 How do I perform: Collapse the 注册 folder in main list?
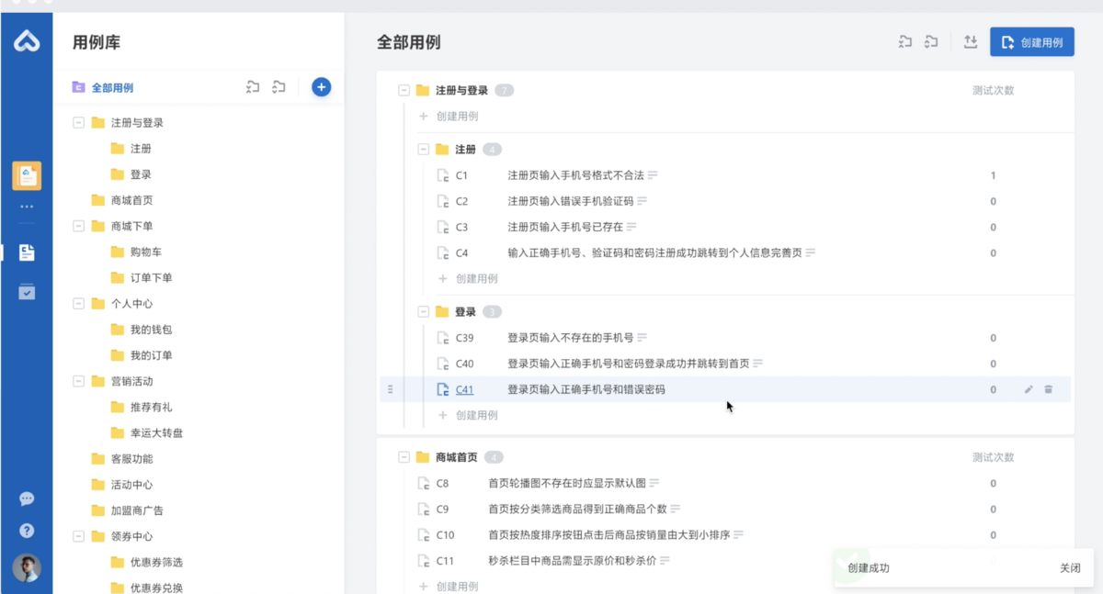424,149
